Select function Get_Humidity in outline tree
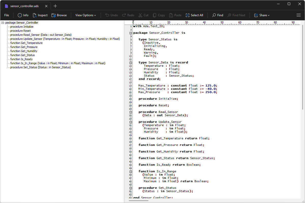 tap(24, 51)
